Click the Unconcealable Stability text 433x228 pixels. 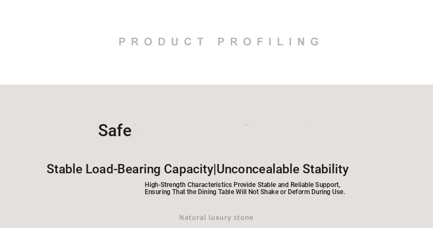click(282, 169)
